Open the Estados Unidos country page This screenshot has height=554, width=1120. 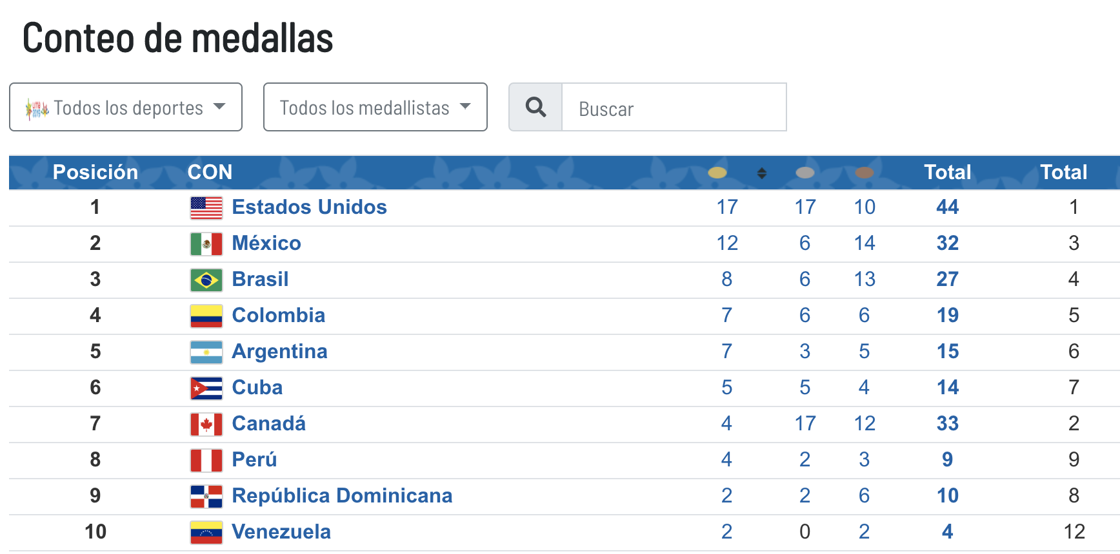click(x=310, y=207)
